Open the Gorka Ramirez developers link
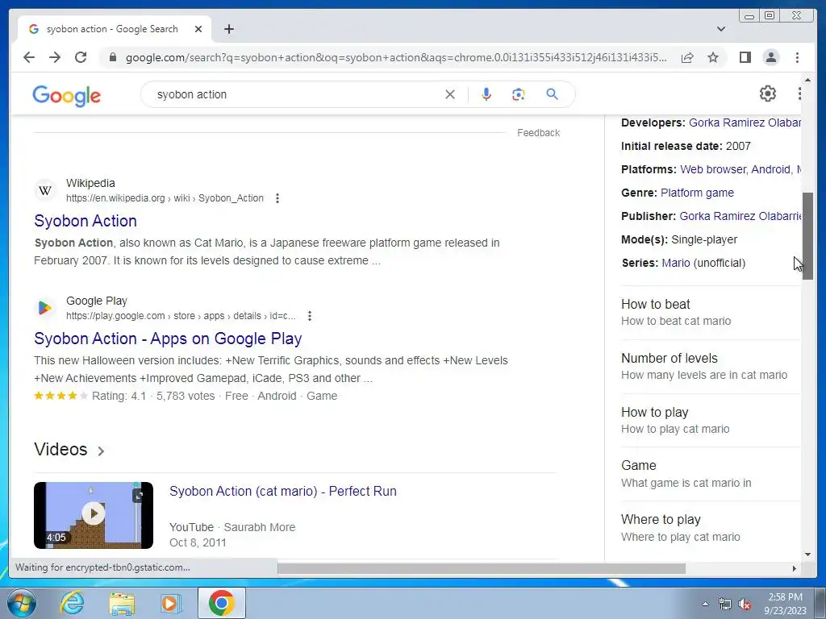826x619 pixels. tap(745, 123)
